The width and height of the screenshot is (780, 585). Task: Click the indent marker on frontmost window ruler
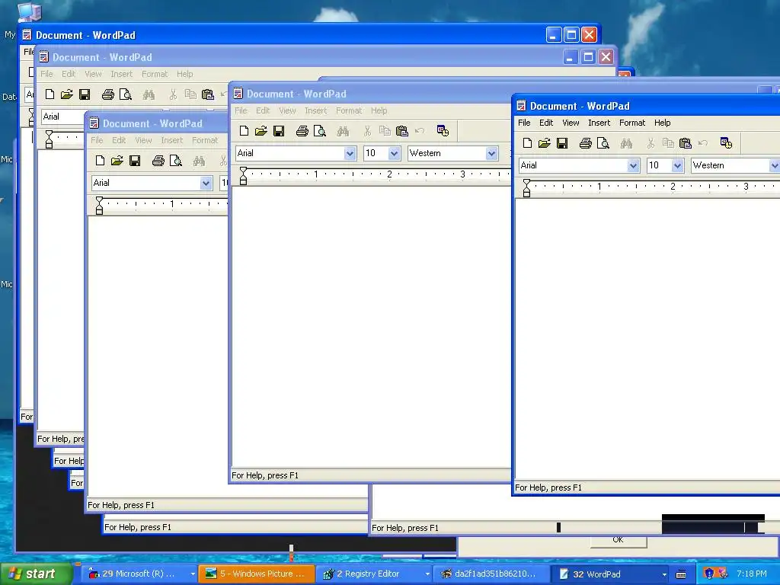(527, 188)
